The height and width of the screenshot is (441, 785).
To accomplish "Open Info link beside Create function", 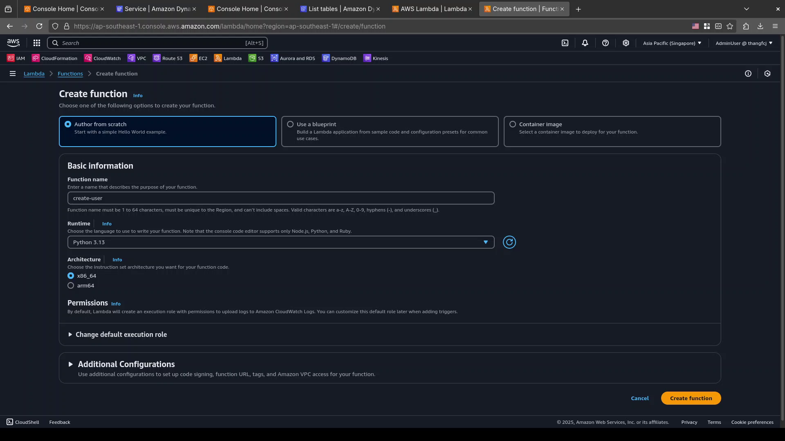I will tap(138, 96).
